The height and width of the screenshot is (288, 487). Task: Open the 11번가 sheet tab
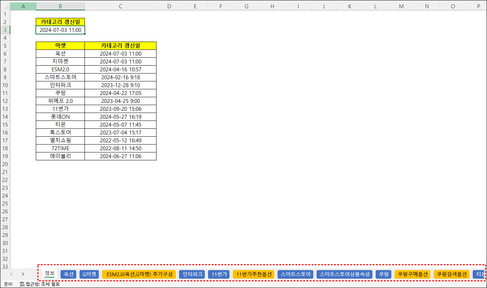219,274
